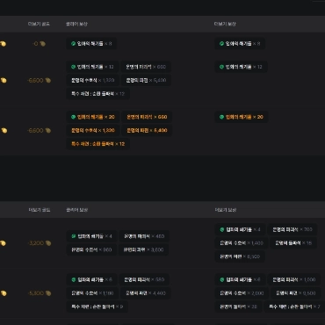Viewport: 325px width, 325px height.
Task: Click green icon in more-reward × 8 chip
Action: [x=222, y=44]
